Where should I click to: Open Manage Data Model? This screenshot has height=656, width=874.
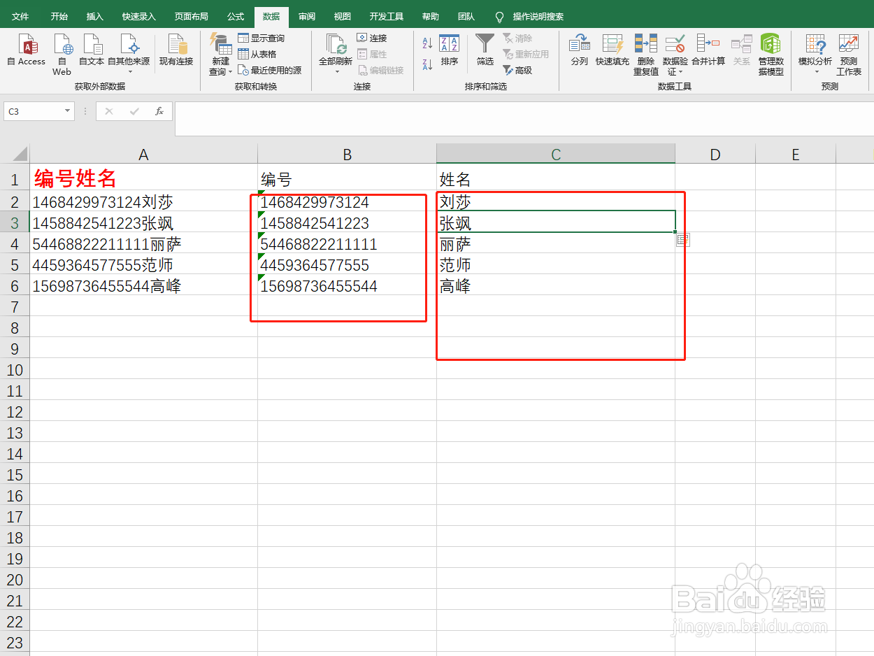pos(771,55)
